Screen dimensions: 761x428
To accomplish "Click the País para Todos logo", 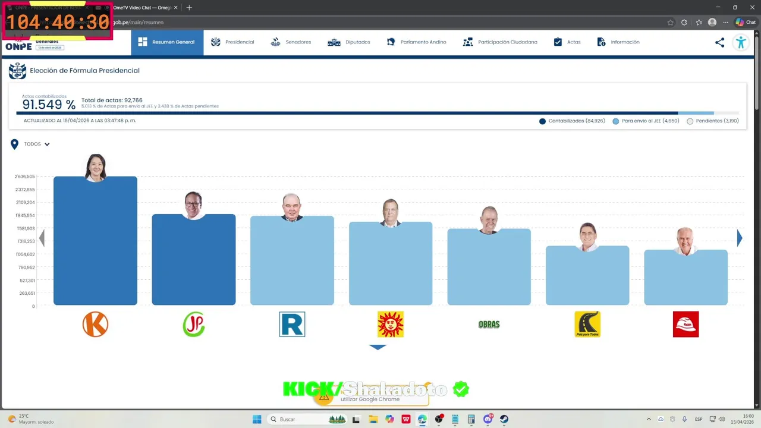I will 587,325.
